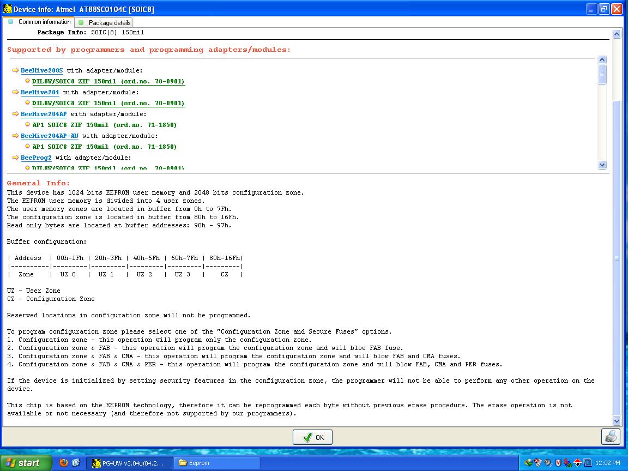Screen dimensions: 628x471
Task: Click AP1 SOIC8 adapter text under BeeHive204AP-AU
Action: [104, 147]
